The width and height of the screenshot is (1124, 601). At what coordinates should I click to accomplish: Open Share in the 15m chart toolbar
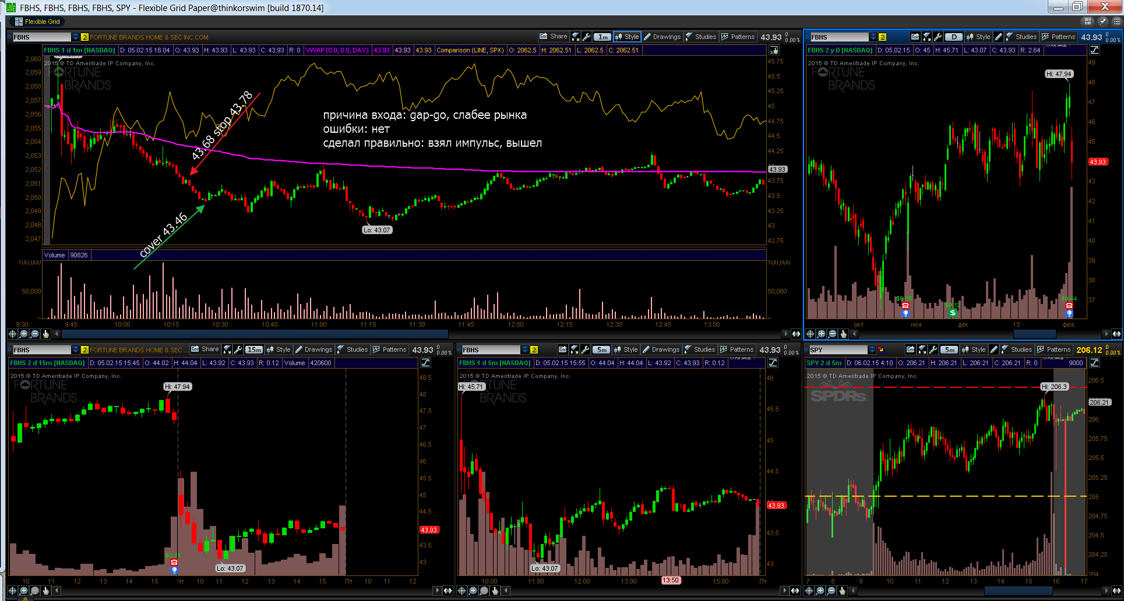click(x=205, y=349)
